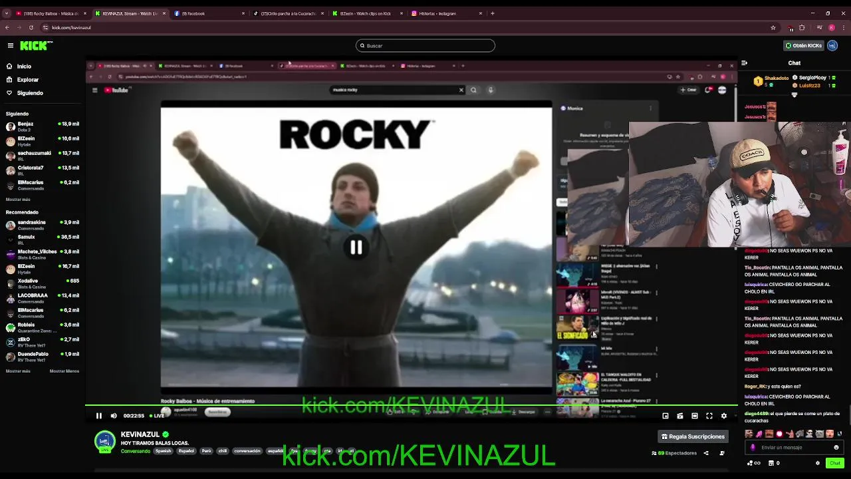The image size is (851, 479).
Task: Pause the Kick stream player
Action: [x=99, y=416]
